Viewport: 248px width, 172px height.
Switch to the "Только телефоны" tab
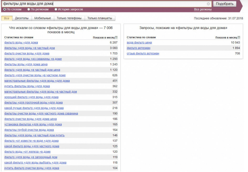69,18
